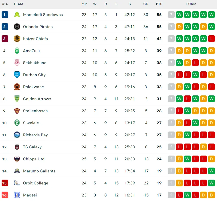
Task: Open the Stellenbosch team name link
Action: tap(35, 111)
